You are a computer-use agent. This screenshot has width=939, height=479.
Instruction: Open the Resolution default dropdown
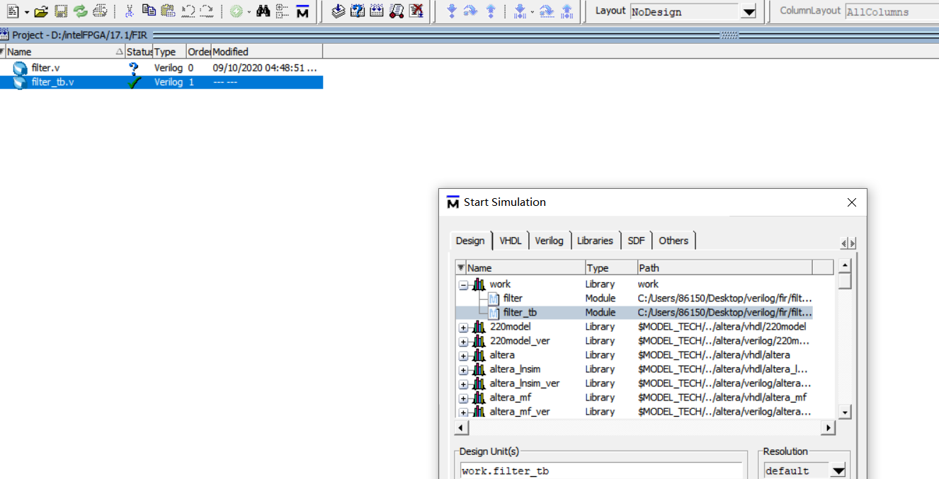click(838, 471)
